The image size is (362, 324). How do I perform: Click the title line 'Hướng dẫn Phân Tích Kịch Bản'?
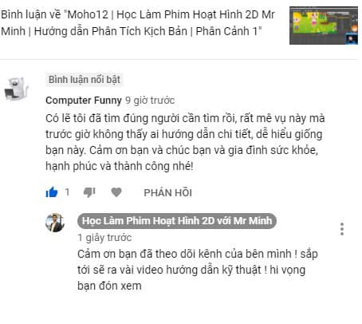coord(111,31)
